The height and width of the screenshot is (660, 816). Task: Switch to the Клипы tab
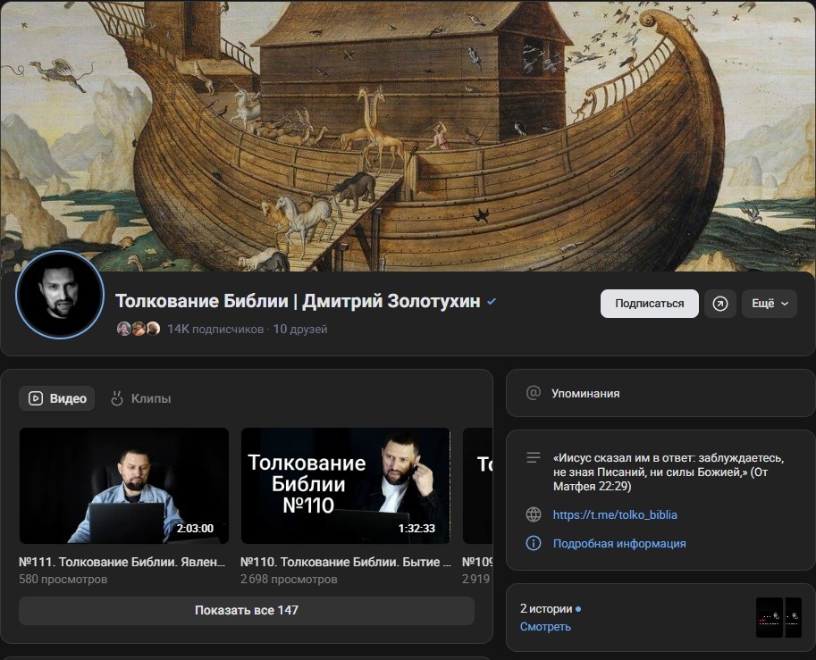pyautogui.click(x=140, y=398)
